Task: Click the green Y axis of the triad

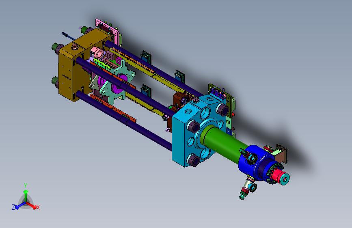Action: [26, 196]
